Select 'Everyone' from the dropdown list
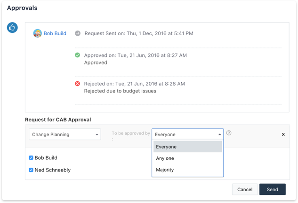Screen dimensions: 298x203 [187, 147]
